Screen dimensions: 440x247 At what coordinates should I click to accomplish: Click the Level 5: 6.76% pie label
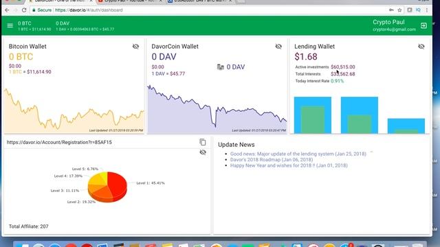coord(85,169)
